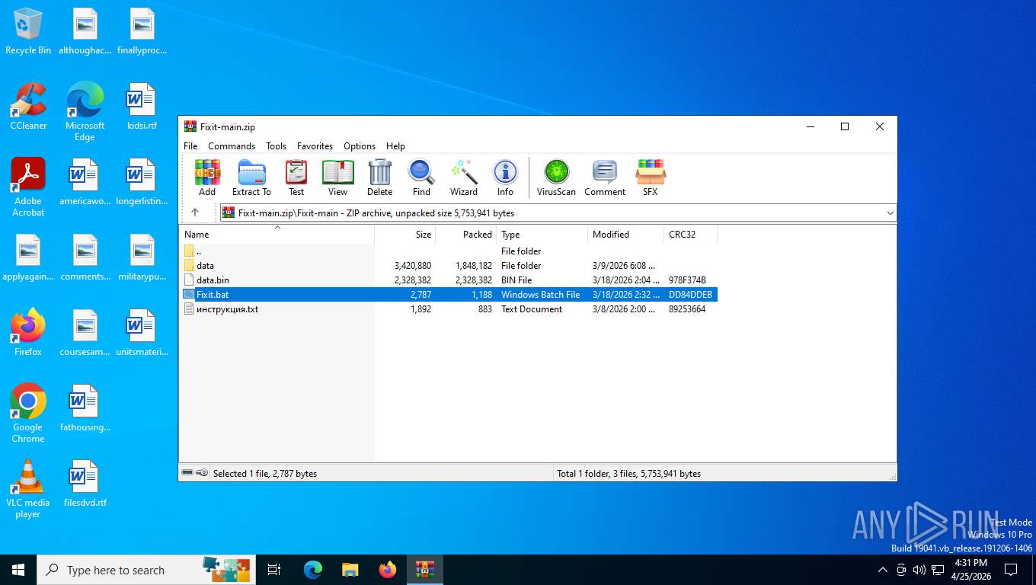
Task: Open the Windows Start menu
Action: 18,570
